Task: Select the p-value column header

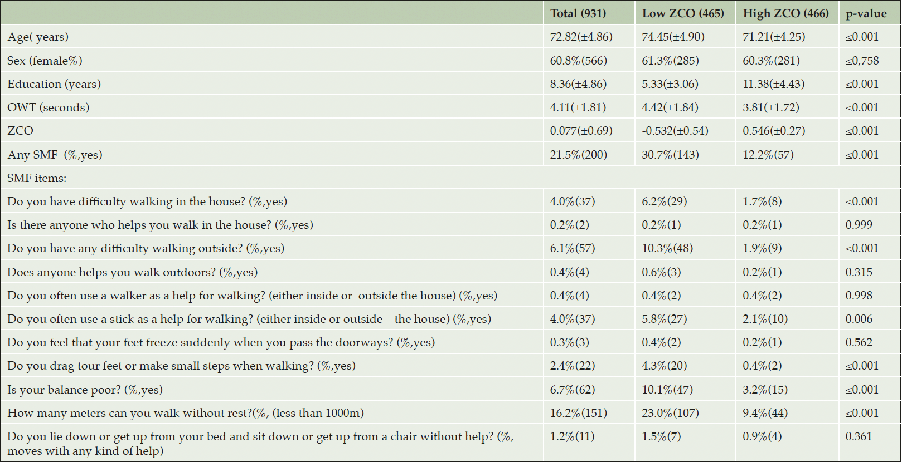Action: pyautogui.click(x=866, y=14)
